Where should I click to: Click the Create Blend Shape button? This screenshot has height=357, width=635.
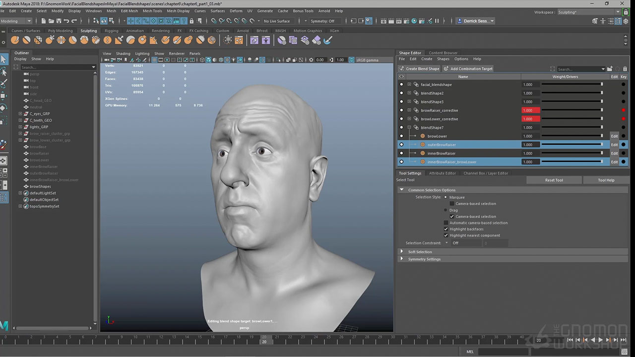[419, 69]
